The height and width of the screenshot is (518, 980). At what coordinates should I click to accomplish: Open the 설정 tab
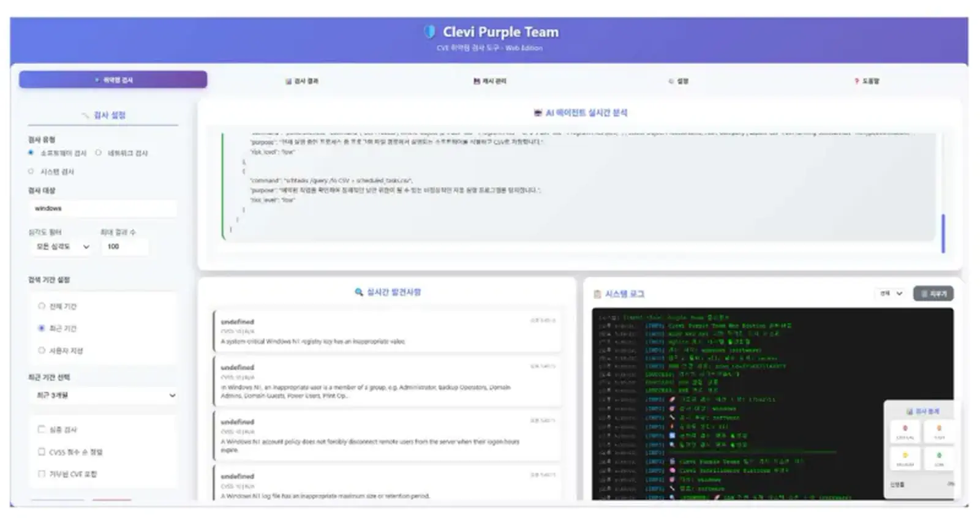click(x=679, y=81)
